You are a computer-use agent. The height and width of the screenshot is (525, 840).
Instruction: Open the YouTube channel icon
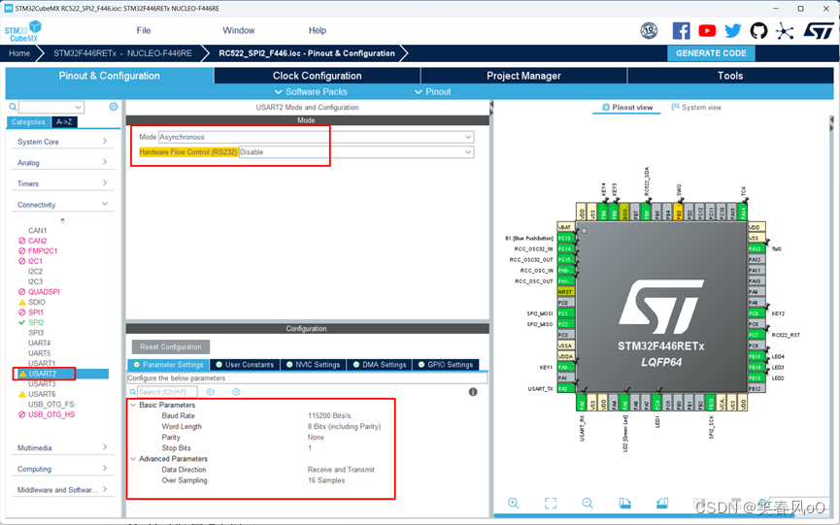click(x=707, y=30)
